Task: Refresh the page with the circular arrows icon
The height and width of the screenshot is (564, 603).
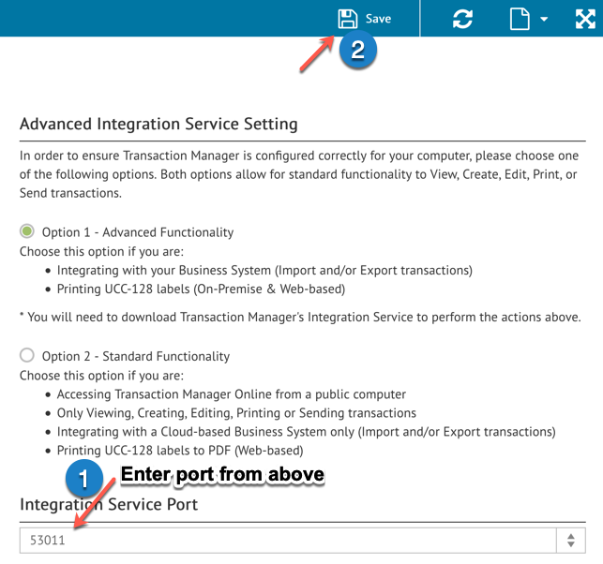Action: [462, 19]
